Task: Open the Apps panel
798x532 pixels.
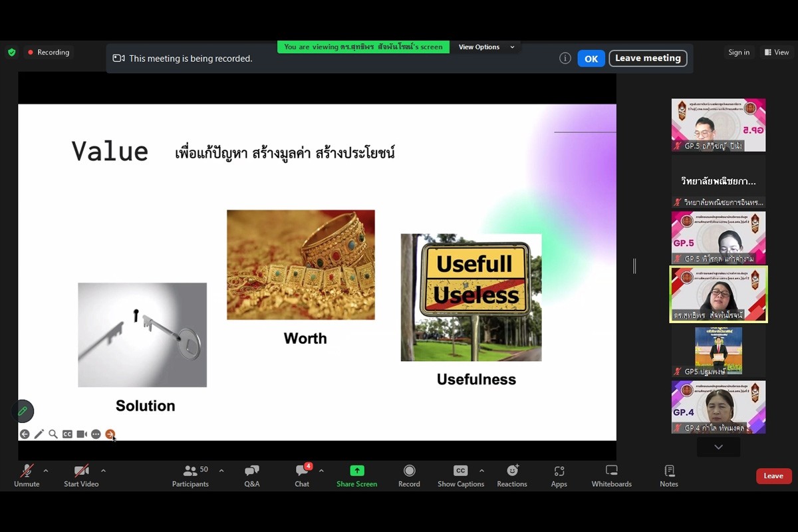Action: point(559,475)
